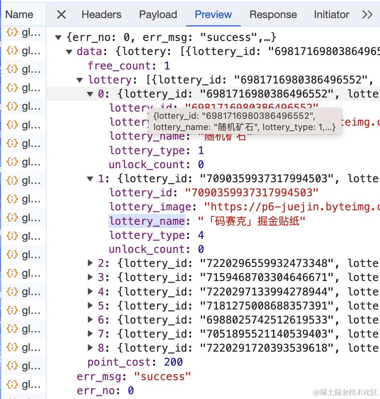Click err_msg: "success" at the bottom

(134, 377)
